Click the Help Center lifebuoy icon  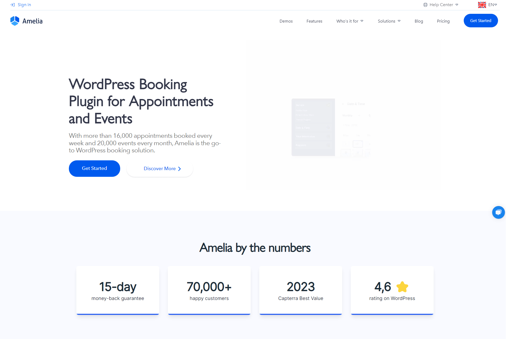point(425,5)
